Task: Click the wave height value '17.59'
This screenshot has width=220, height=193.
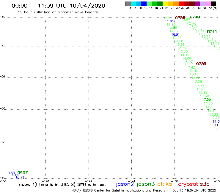Action: [206, 99]
